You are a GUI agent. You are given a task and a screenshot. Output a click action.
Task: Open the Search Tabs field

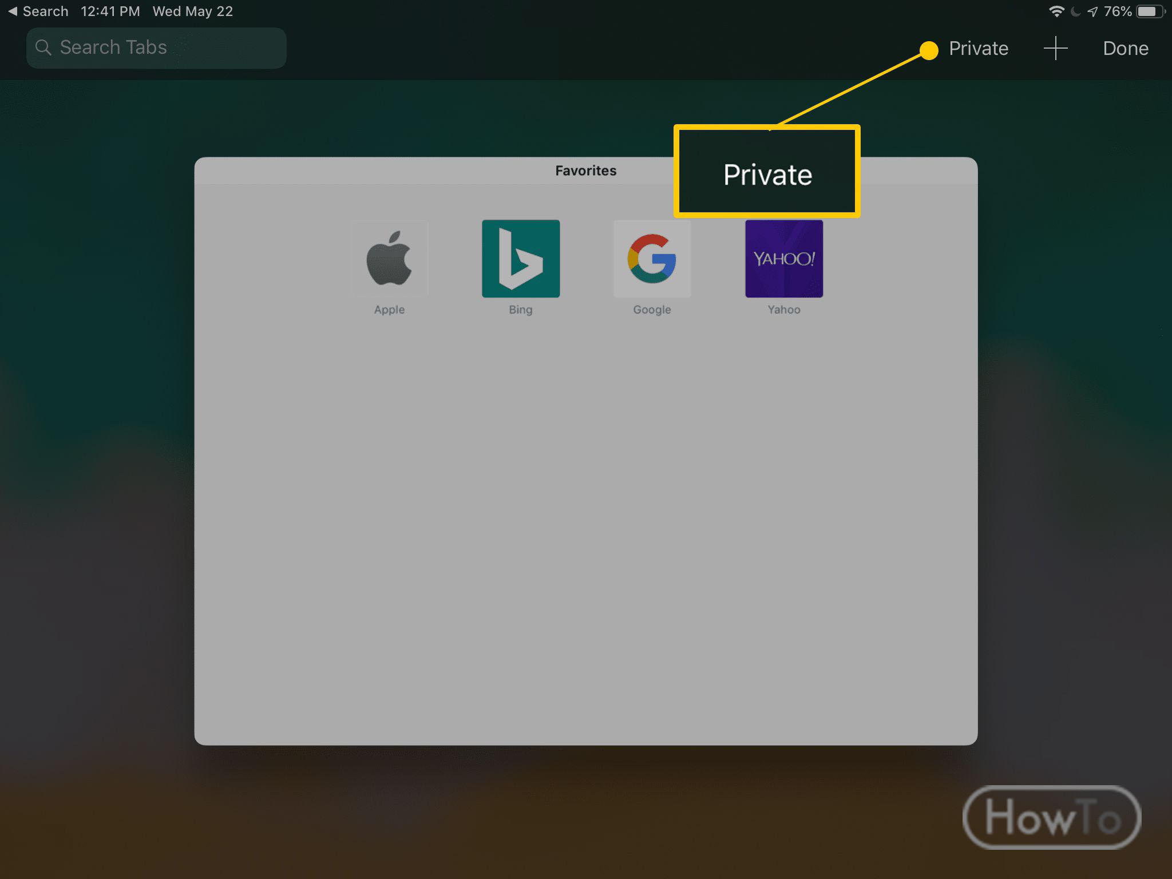pyautogui.click(x=157, y=46)
